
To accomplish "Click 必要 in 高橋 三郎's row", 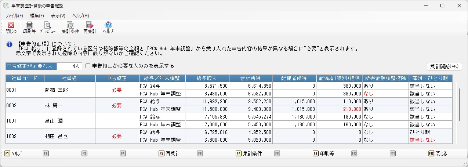I will (x=117, y=90).
